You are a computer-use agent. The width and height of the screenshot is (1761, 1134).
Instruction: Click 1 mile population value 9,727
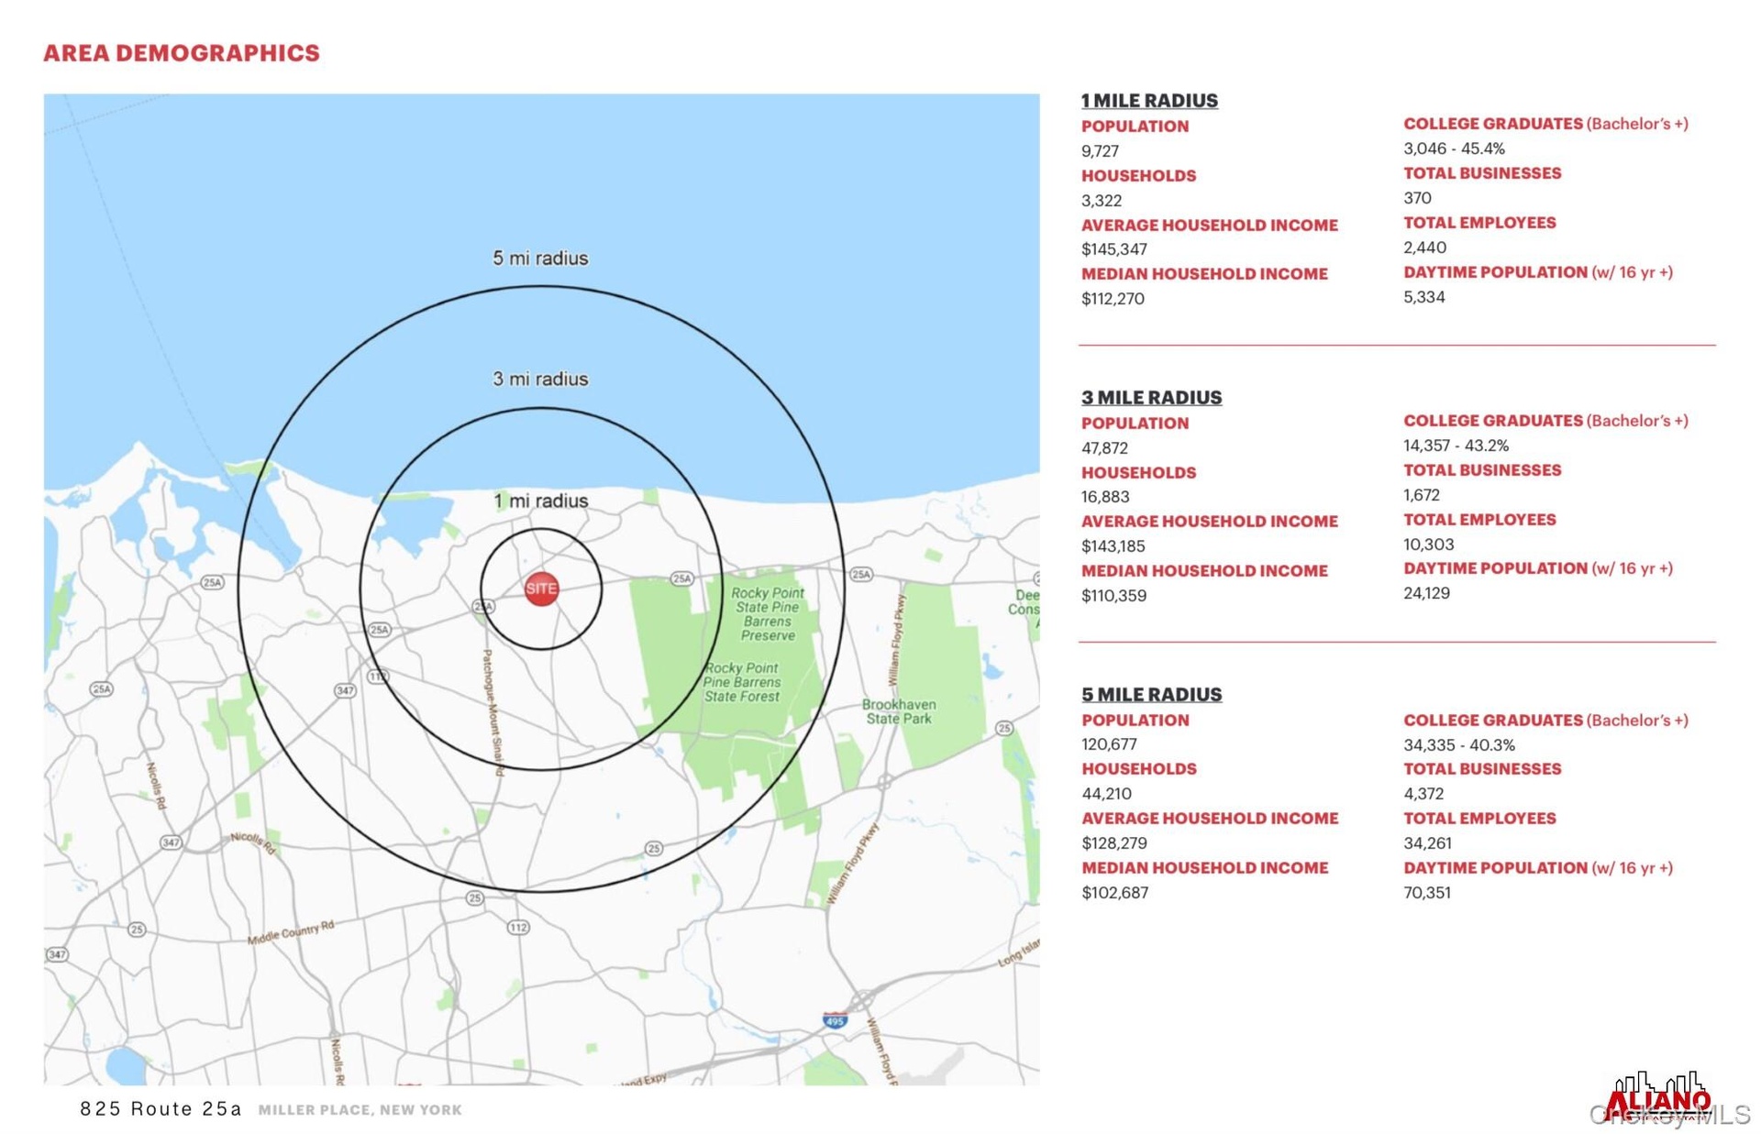click(x=1100, y=151)
